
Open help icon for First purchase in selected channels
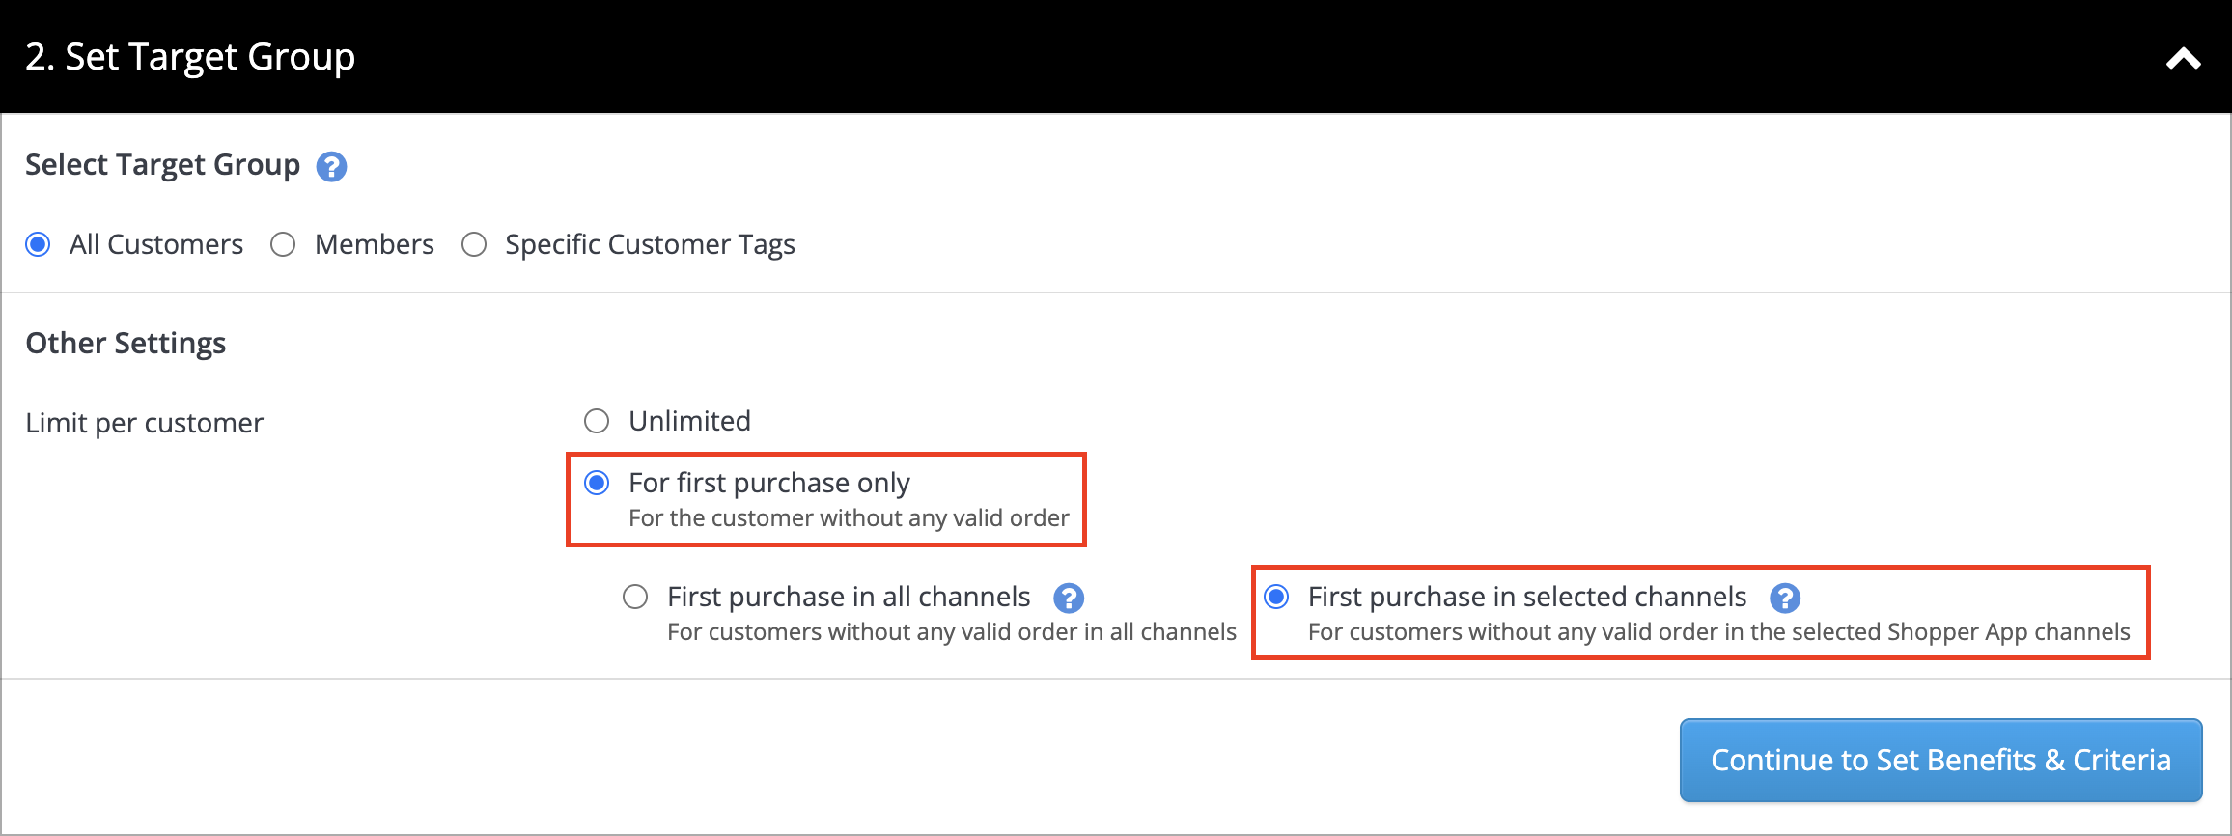pos(1785,599)
